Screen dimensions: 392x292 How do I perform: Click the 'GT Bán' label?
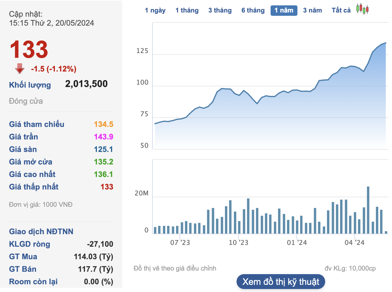(x=23, y=269)
